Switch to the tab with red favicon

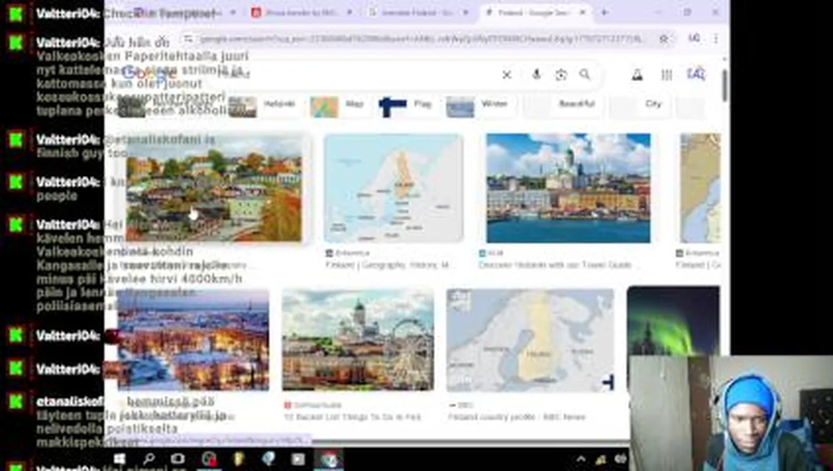302,12
